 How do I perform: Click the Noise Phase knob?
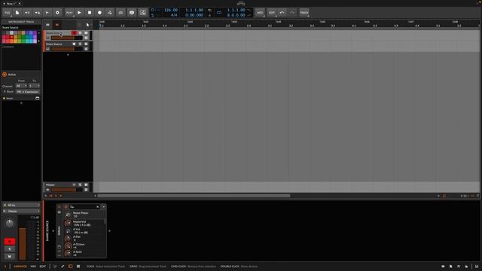click(68, 215)
